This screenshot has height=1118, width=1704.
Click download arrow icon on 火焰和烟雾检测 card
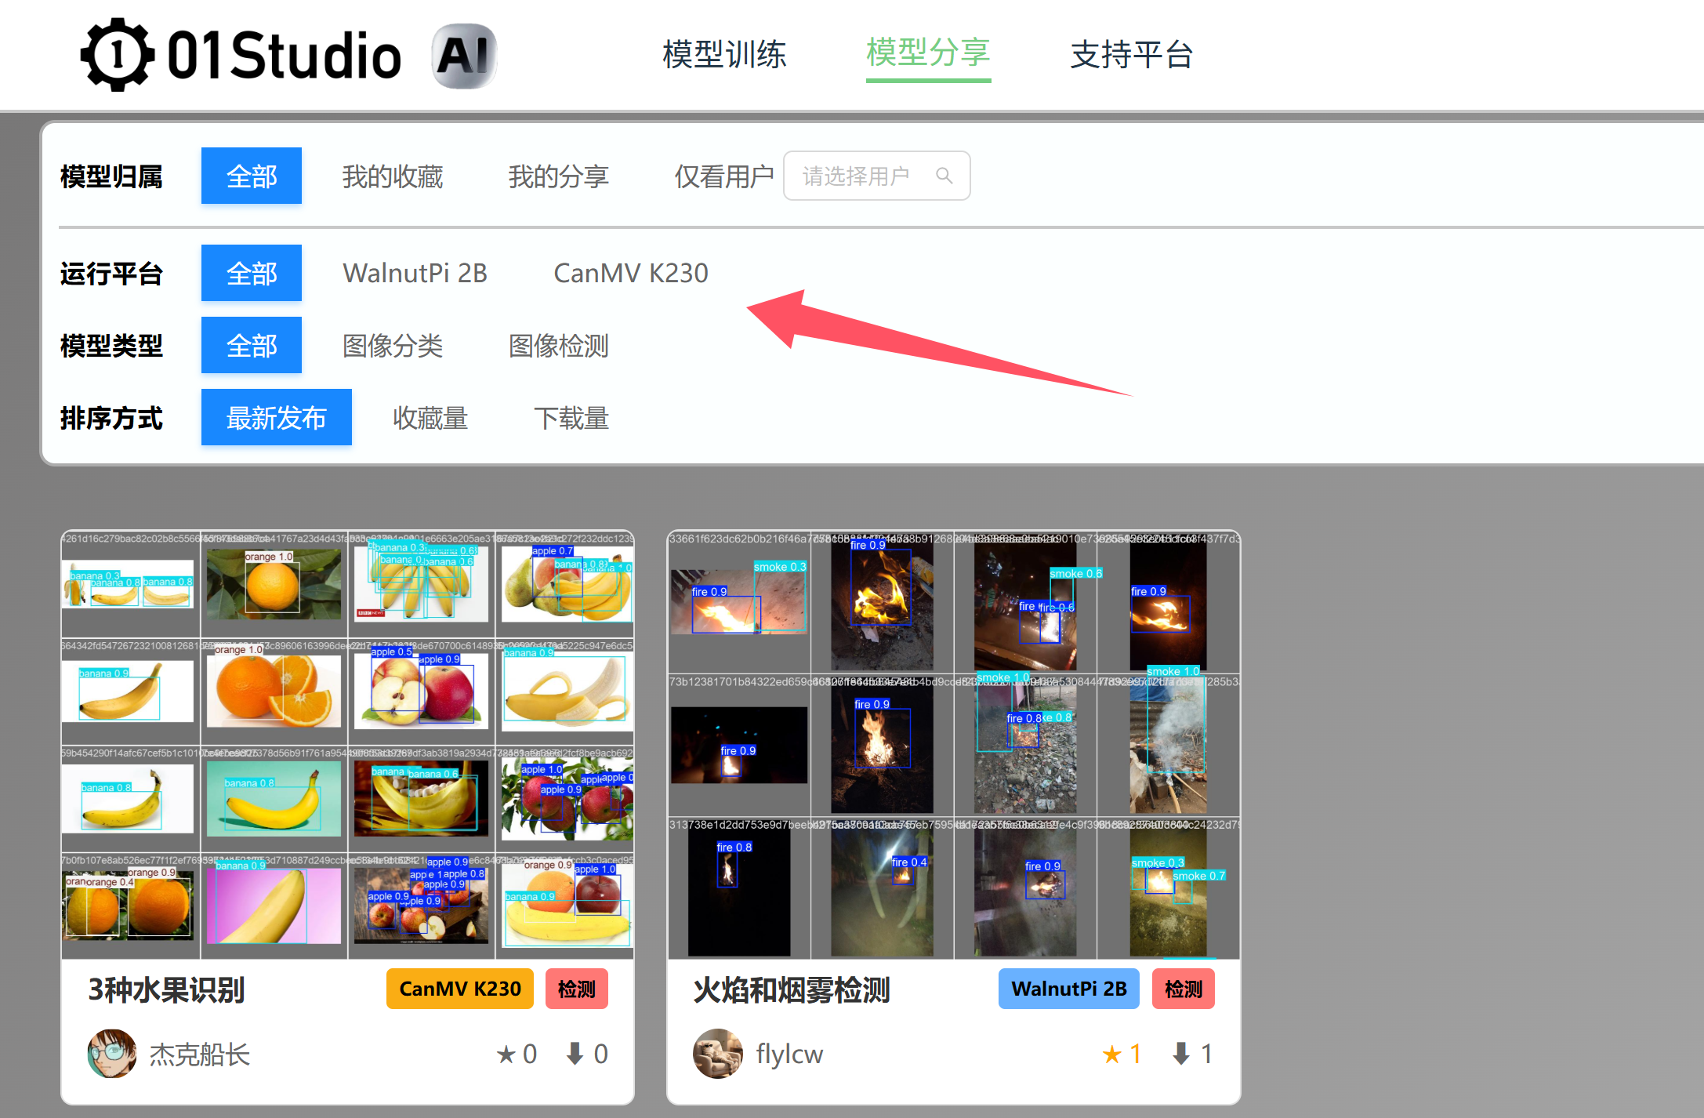coord(1181,1054)
